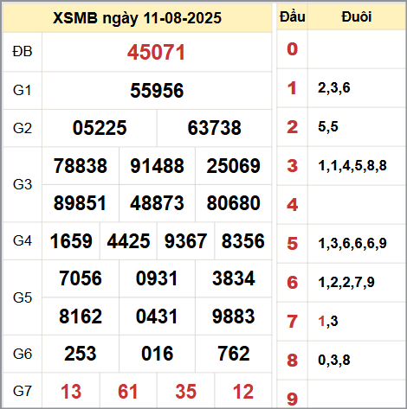The image size is (407, 409).
Task: Select the tail values 0,3,8 for head 8
Action: click(334, 360)
